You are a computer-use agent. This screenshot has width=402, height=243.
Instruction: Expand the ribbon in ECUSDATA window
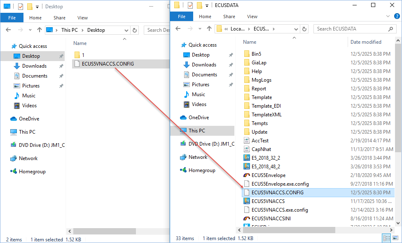387,17
